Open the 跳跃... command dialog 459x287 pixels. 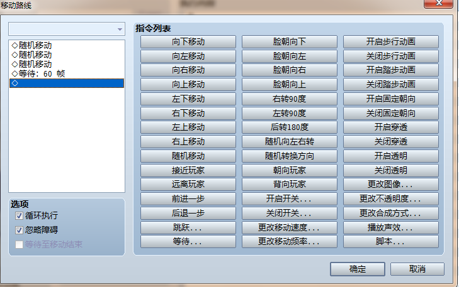[x=188, y=227]
